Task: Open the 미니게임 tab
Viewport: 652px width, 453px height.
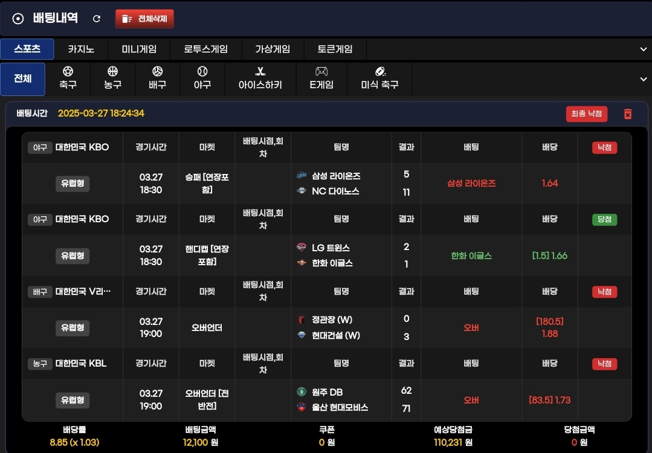Action: pyautogui.click(x=139, y=50)
